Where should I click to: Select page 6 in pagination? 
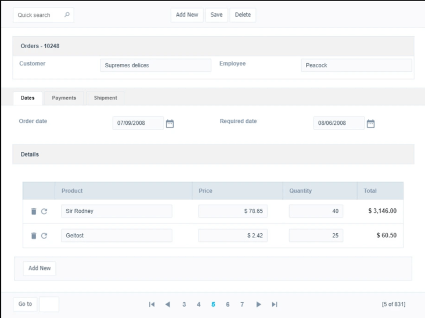pyautogui.click(x=228, y=304)
